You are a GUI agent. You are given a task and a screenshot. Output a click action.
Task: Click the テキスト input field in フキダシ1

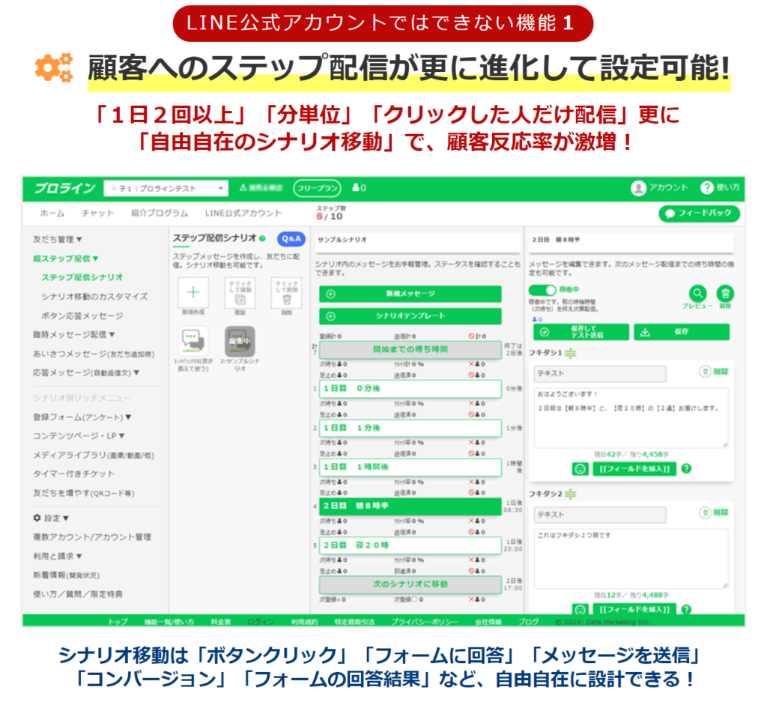click(x=599, y=373)
